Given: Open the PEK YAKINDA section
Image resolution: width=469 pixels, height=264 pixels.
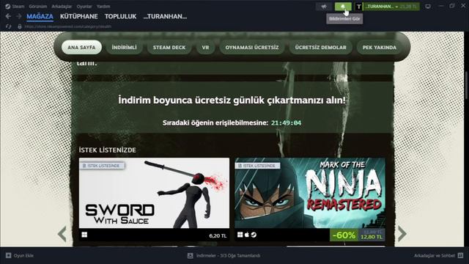Looking at the screenshot, I should (380, 47).
